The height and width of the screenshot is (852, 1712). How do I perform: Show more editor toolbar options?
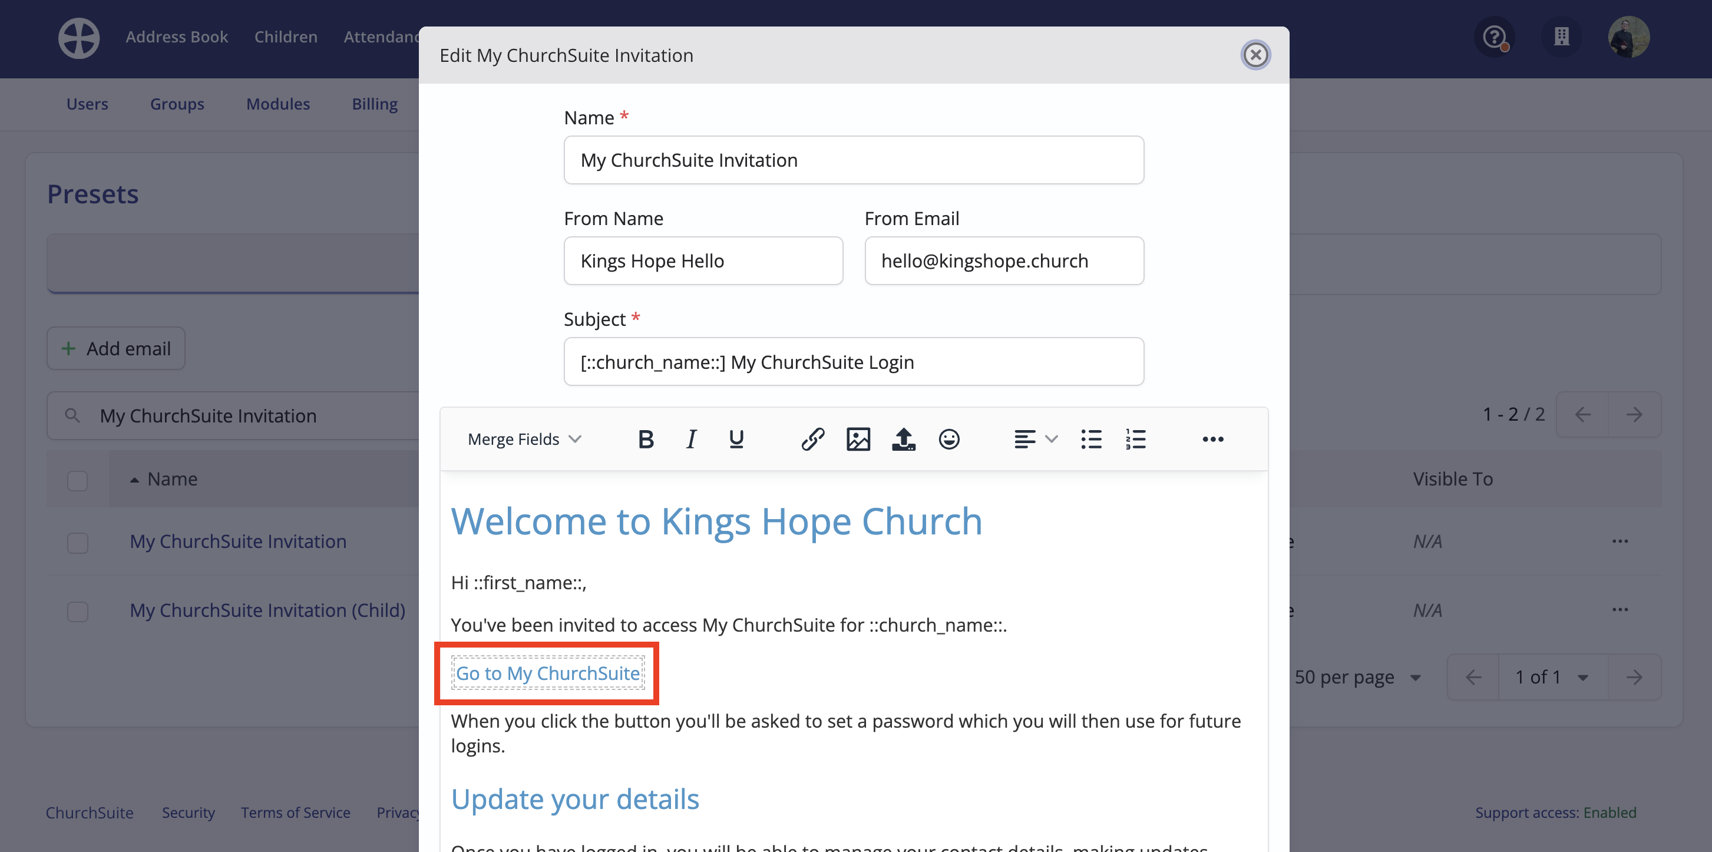[1213, 440]
